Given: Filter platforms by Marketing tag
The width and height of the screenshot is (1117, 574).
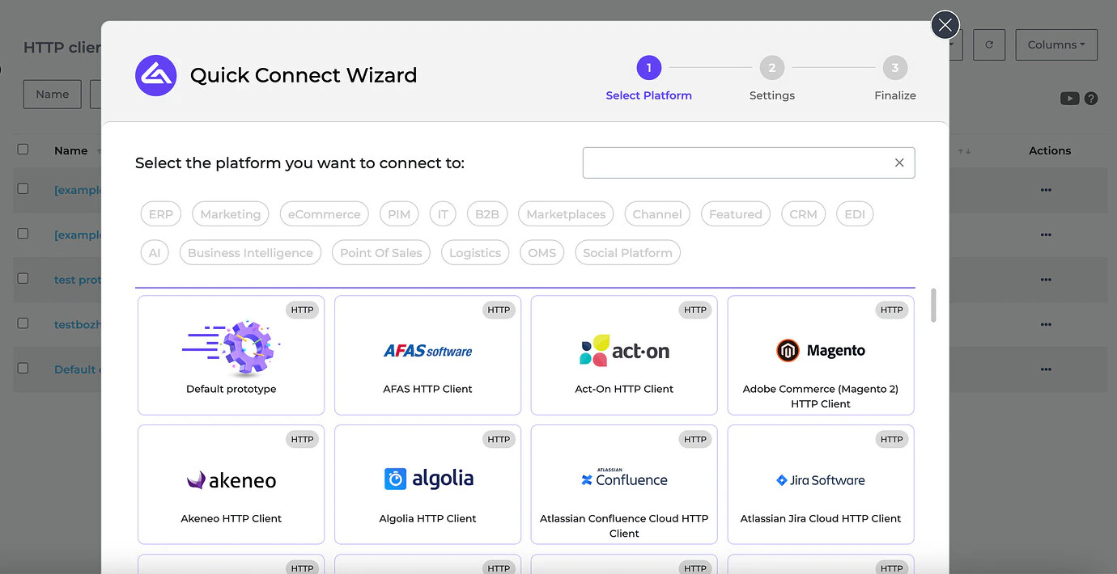Looking at the screenshot, I should pos(231,214).
